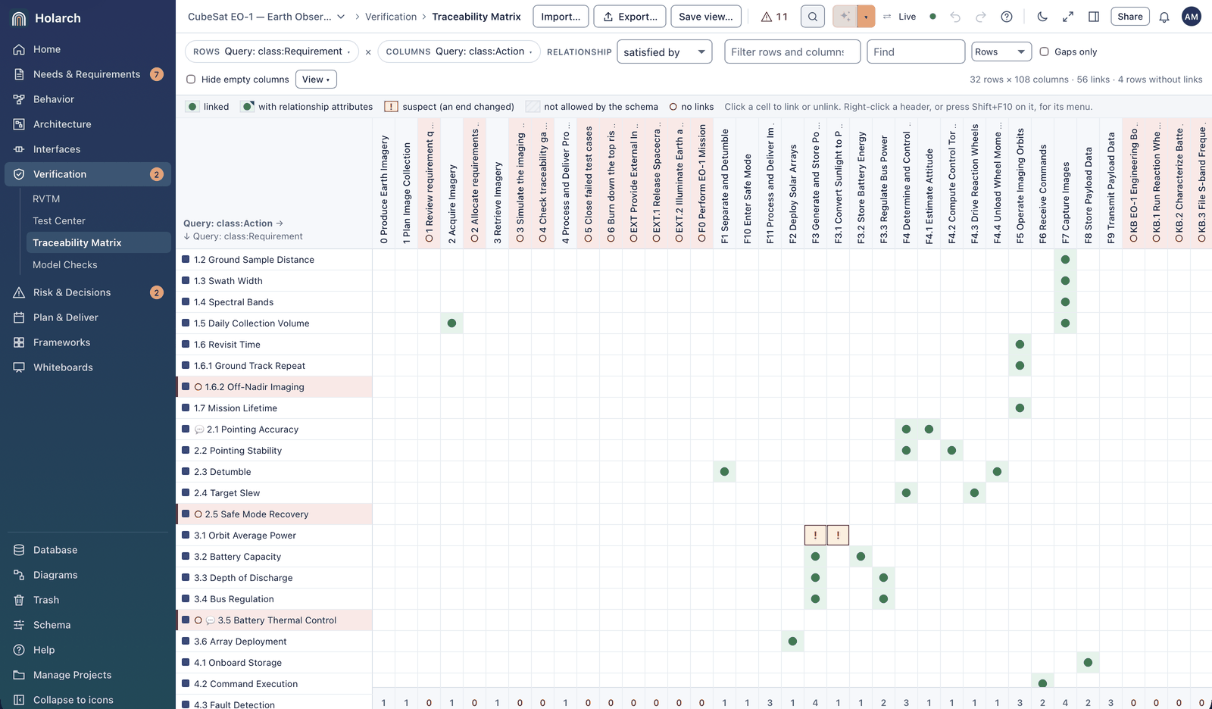Screen dimensions: 1212x709
Task: Select RVTM under Verification
Action: (97, 198)
